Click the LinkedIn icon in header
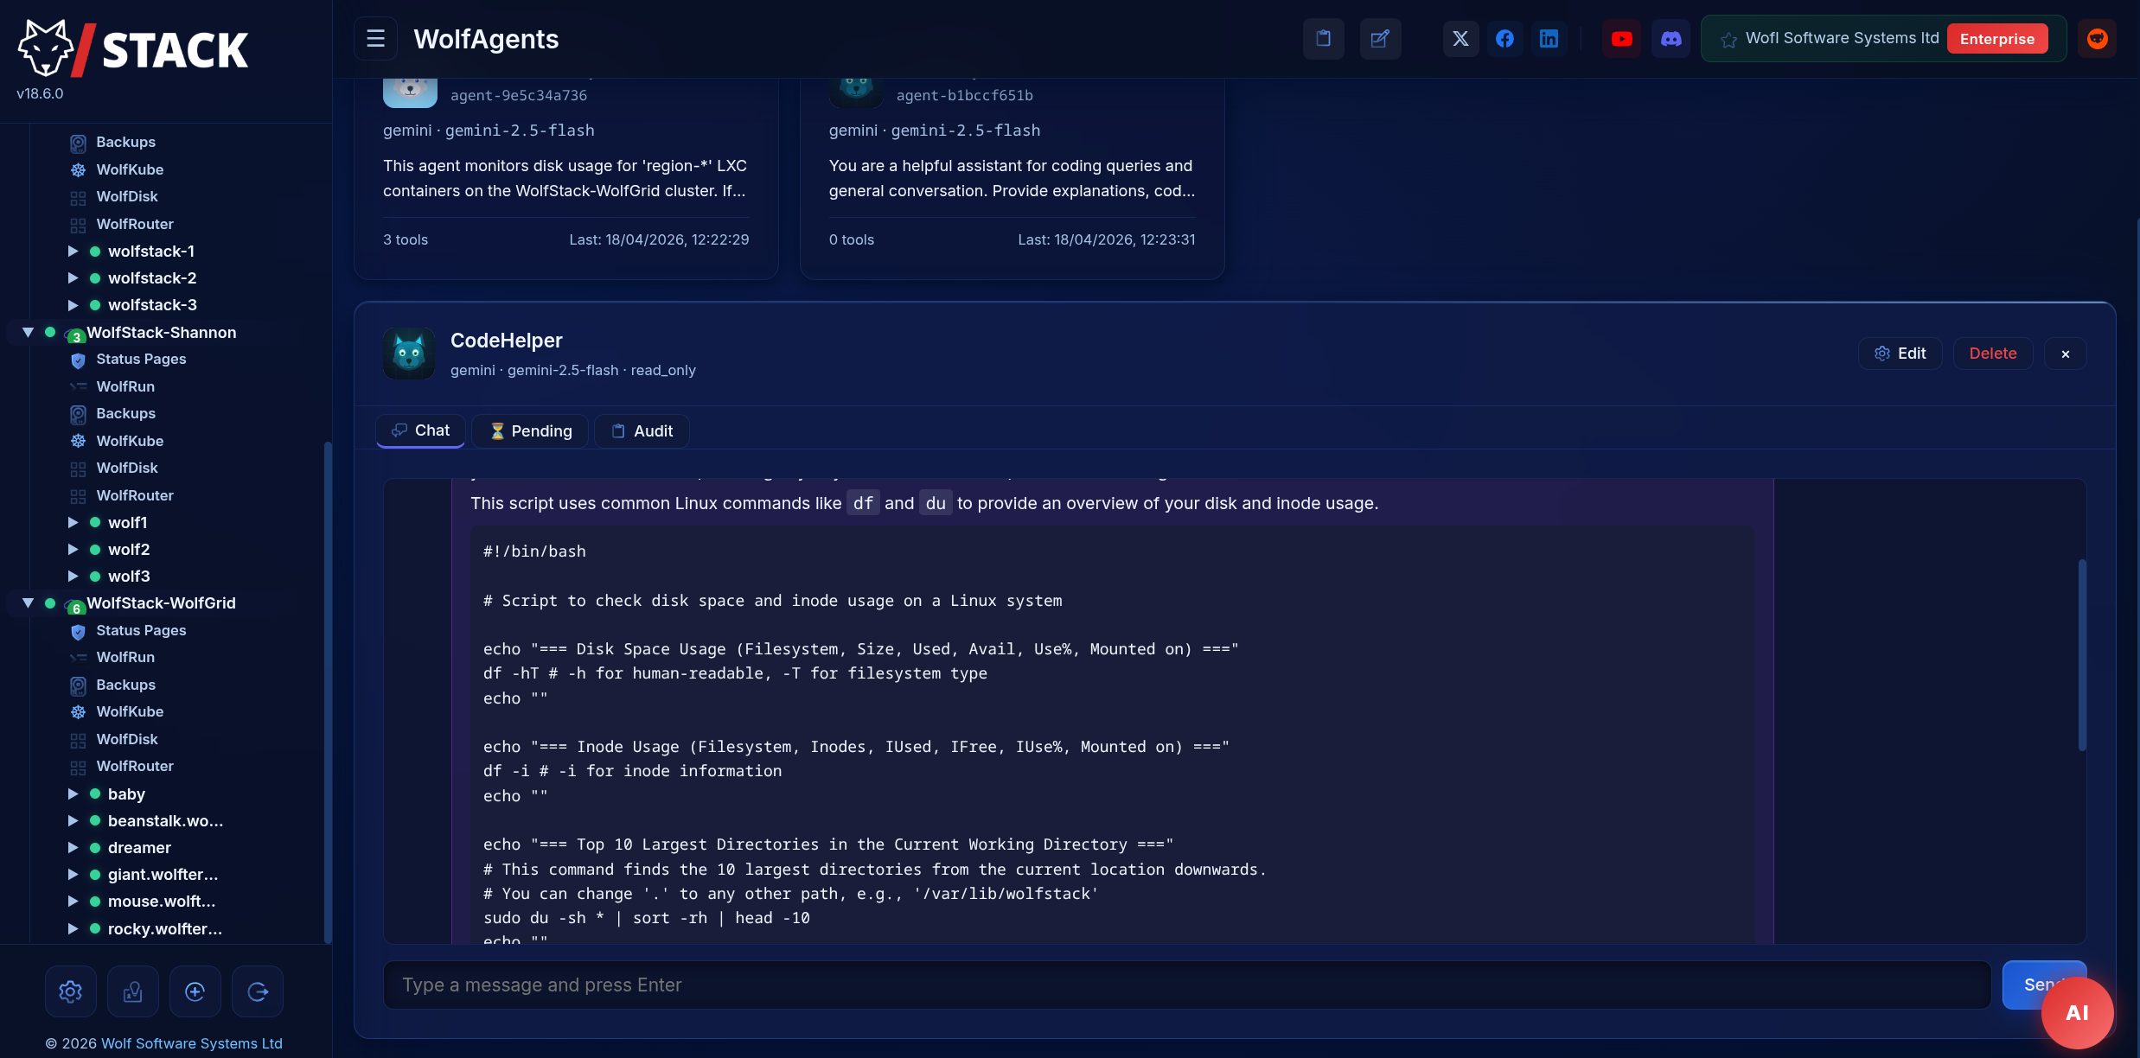This screenshot has height=1058, width=2140. click(1549, 39)
